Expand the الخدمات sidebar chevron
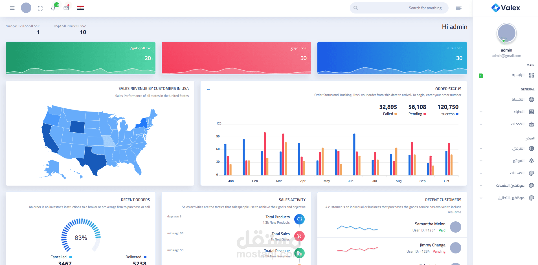 pos(481,124)
